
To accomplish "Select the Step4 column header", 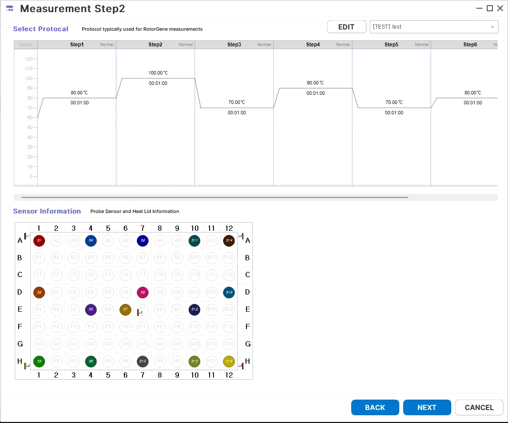I will 313,45.
